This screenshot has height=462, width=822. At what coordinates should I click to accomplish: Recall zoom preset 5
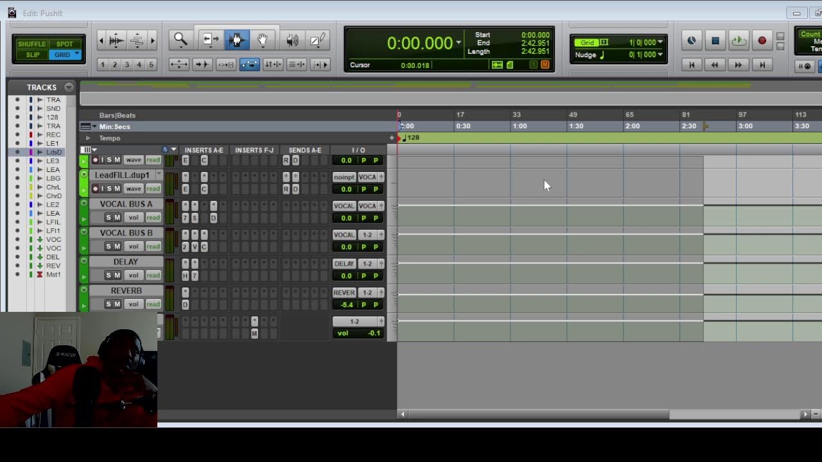tap(151, 65)
